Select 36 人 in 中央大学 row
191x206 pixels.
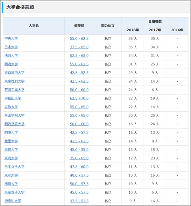133,39
